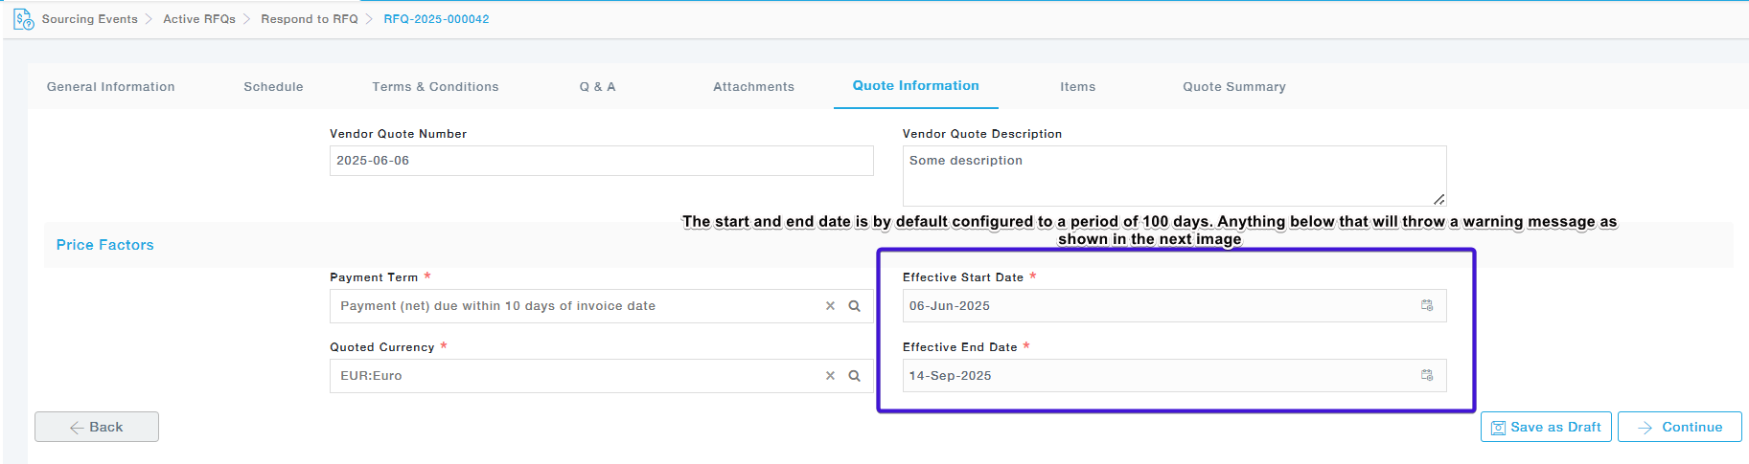Switch to General Information tab
The width and height of the screenshot is (1749, 464).
111,87
